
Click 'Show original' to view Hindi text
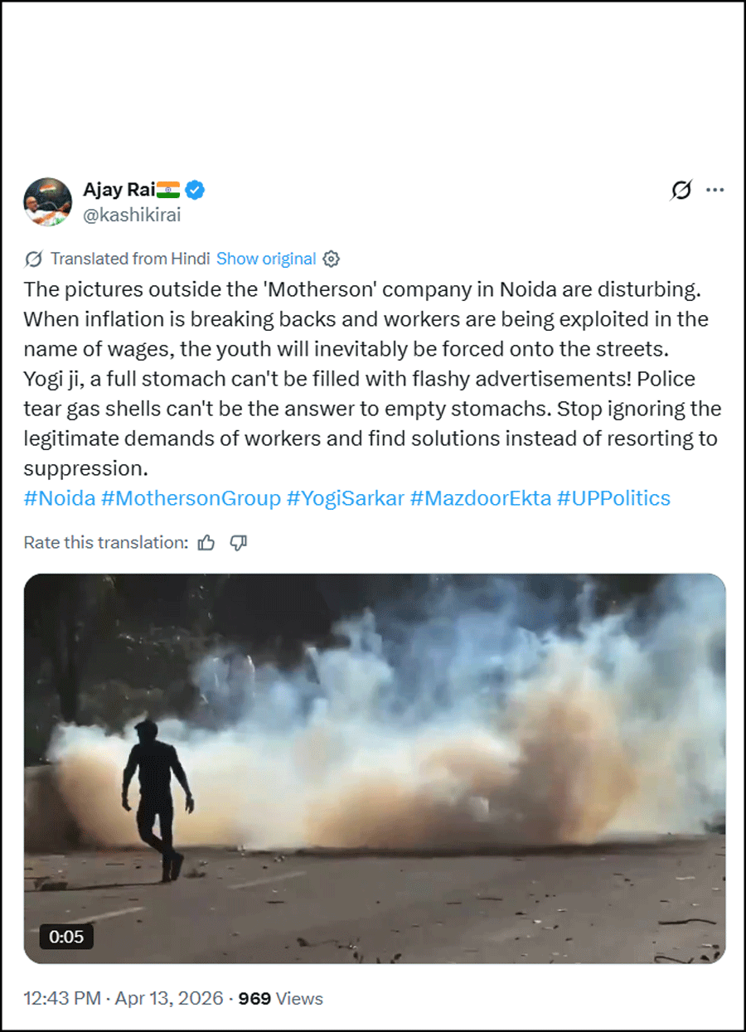[266, 259]
